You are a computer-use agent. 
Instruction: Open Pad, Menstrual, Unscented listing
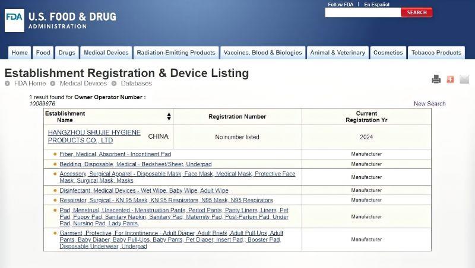point(174,216)
